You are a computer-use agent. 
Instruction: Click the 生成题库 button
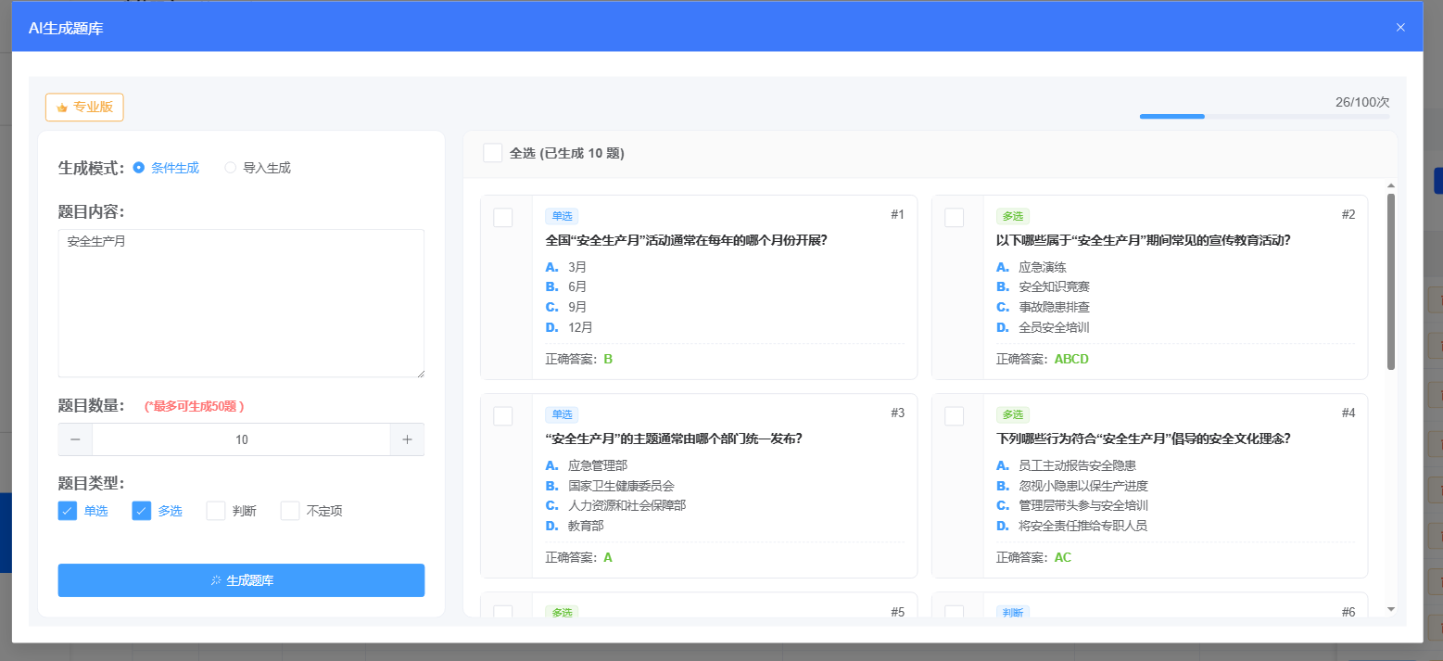[x=241, y=580]
